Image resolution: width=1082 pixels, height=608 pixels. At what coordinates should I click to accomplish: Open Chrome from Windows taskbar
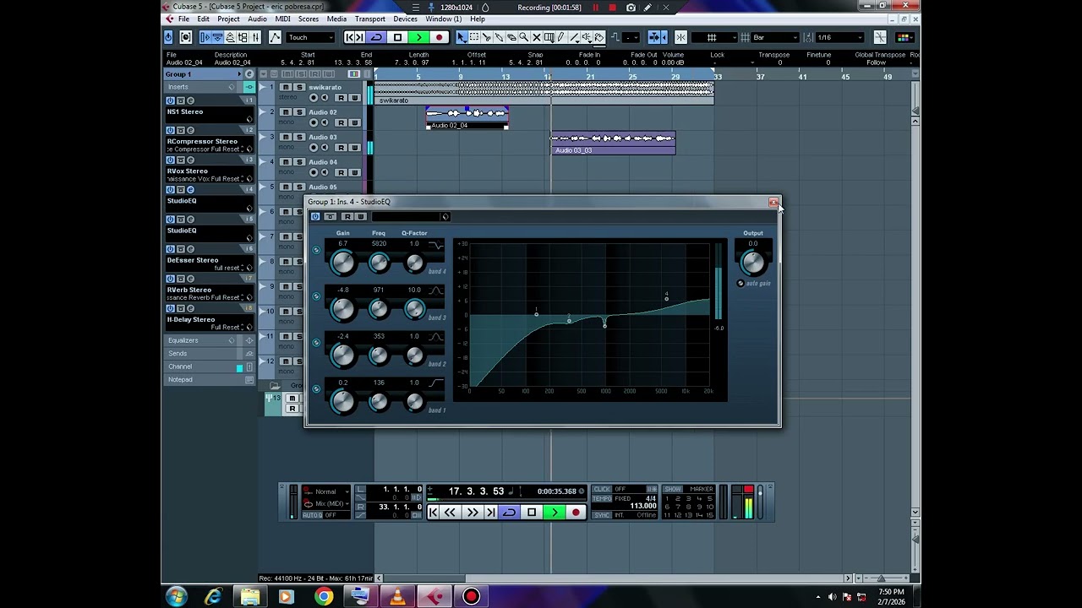coord(324,597)
